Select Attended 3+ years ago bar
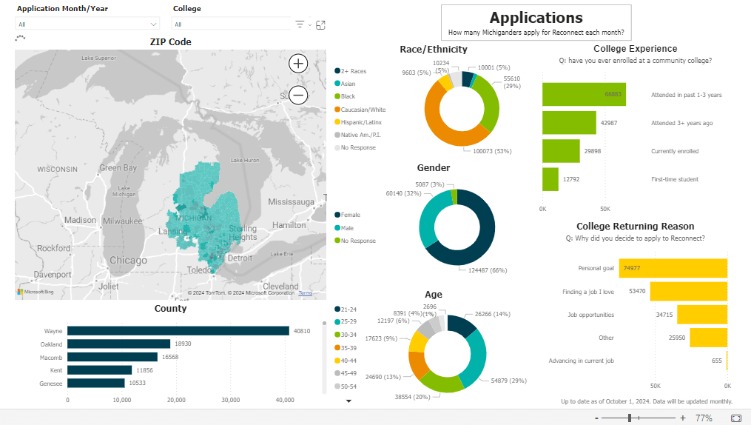This screenshot has height=425, width=751. [569, 123]
